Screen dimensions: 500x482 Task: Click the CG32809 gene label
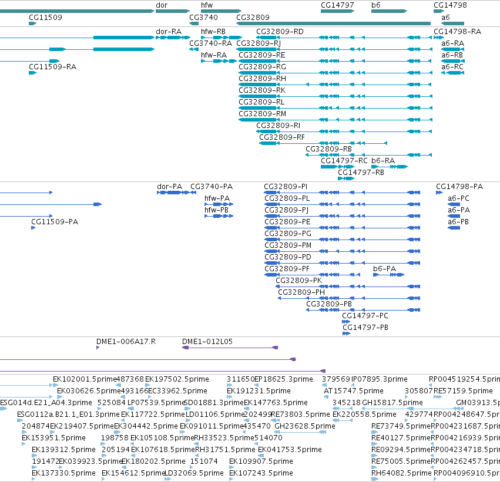click(x=253, y=17)
